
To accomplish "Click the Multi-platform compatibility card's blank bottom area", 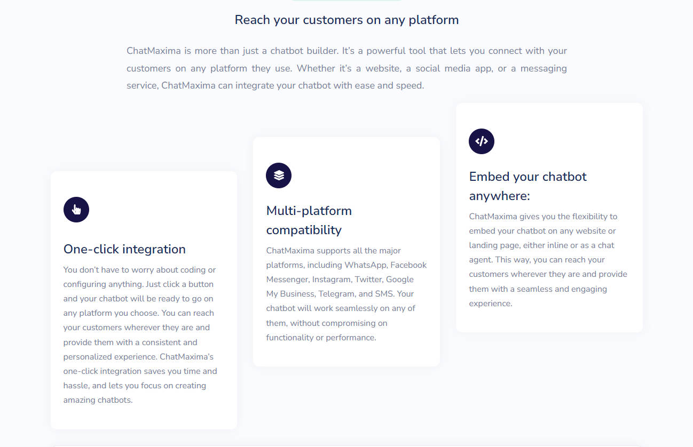I will [346, 355].
